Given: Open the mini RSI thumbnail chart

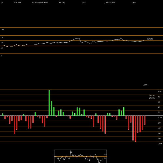Looking at the screenshot, I should [x=81, y=156].
